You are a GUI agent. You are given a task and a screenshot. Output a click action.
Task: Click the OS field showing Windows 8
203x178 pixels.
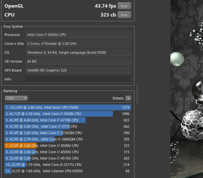[x=78, y=52]
